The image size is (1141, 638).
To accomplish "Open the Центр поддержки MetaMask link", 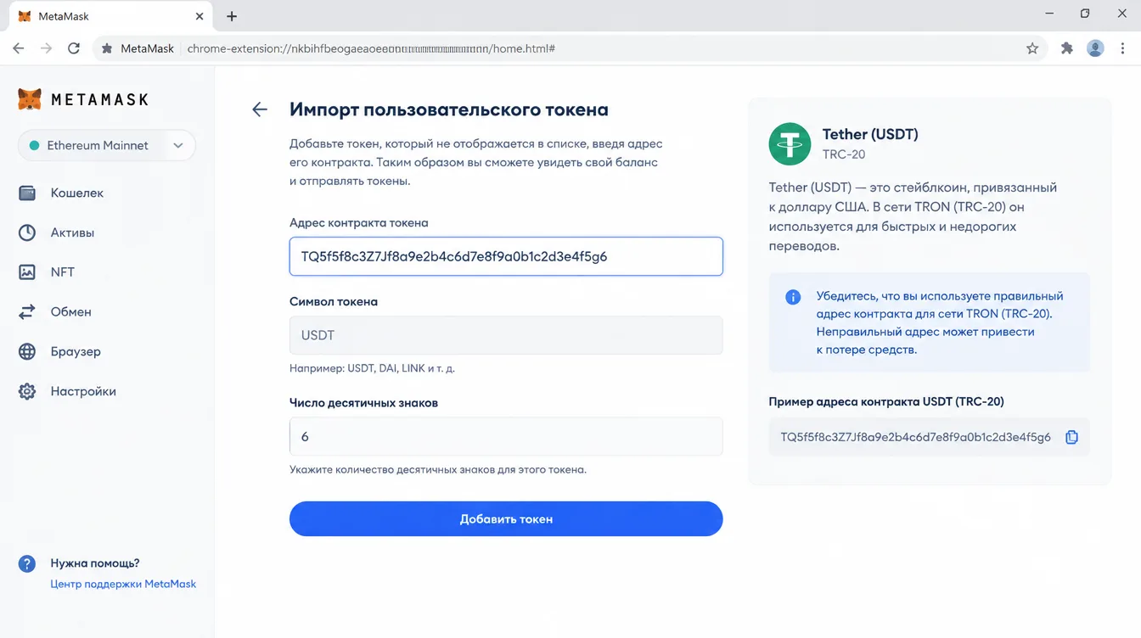I will coord(123,584).
